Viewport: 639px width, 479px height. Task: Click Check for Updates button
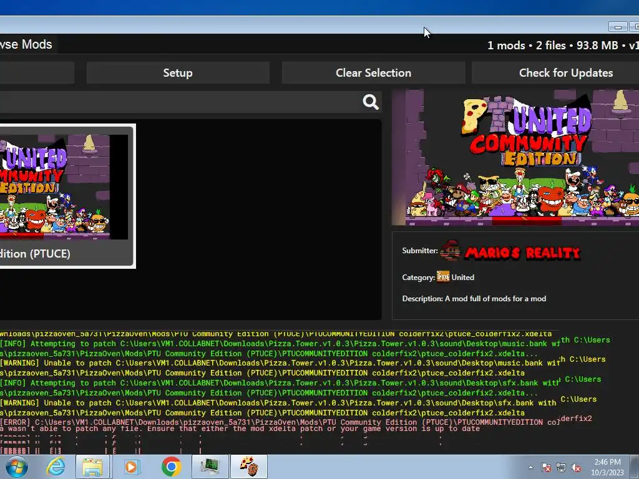click(x=555, y=73)
